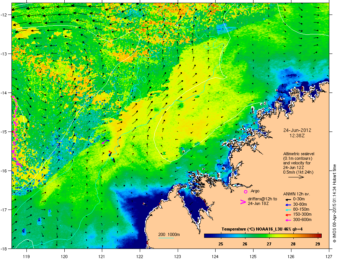Click the latitude axis label '-17'
Viewport: 337px width, 260px height.
(4, 210)
